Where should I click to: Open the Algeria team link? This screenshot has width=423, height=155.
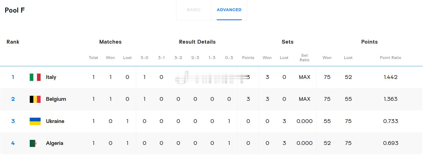click(x=54, y=143)
